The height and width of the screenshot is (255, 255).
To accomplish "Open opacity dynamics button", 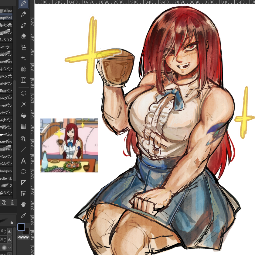I will coord(9,239).
